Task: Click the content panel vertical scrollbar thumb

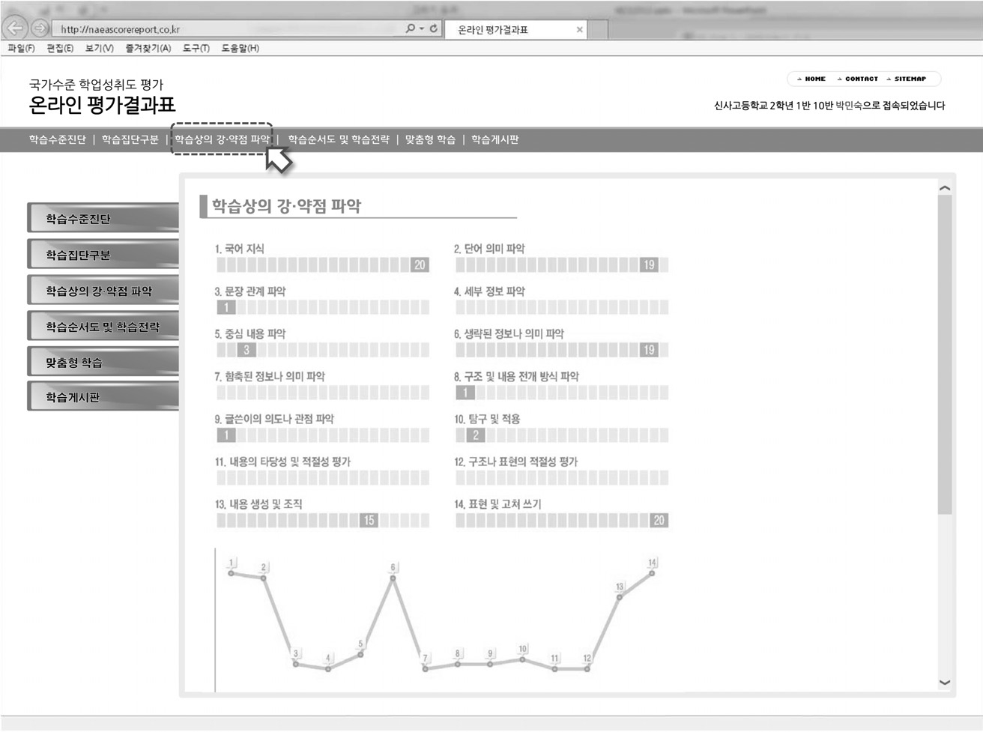Action: click(x=945, y=354)
